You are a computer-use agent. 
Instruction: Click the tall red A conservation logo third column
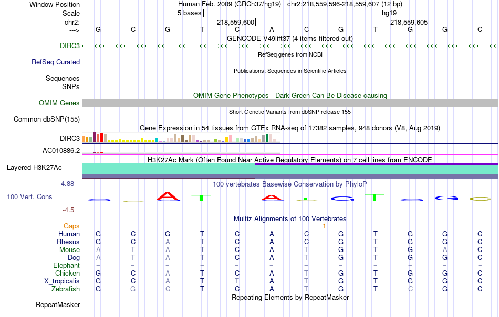168,196
